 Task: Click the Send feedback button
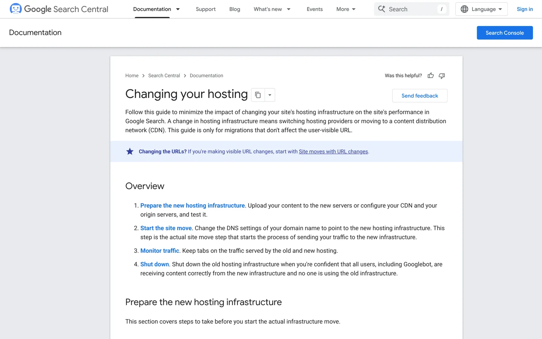tap(420, 96)
